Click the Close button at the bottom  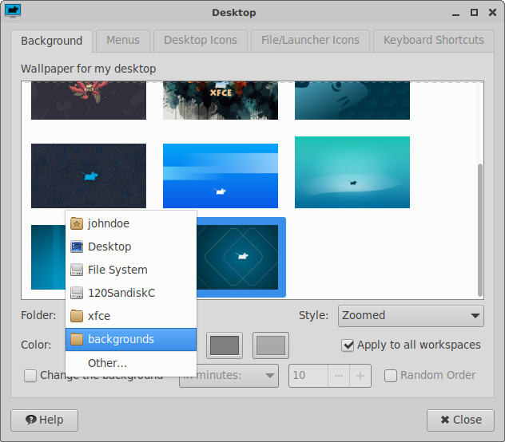coord(460,420)
